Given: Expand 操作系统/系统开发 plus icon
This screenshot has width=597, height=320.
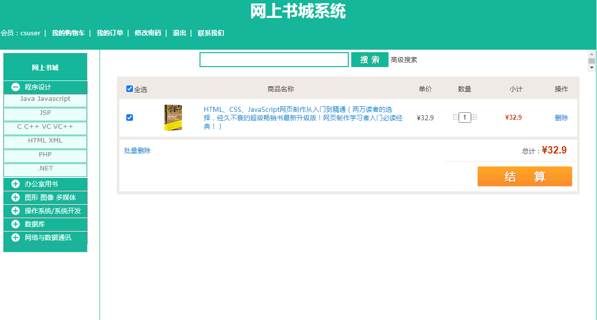Looking at the screenshot, I should (15, 211).
